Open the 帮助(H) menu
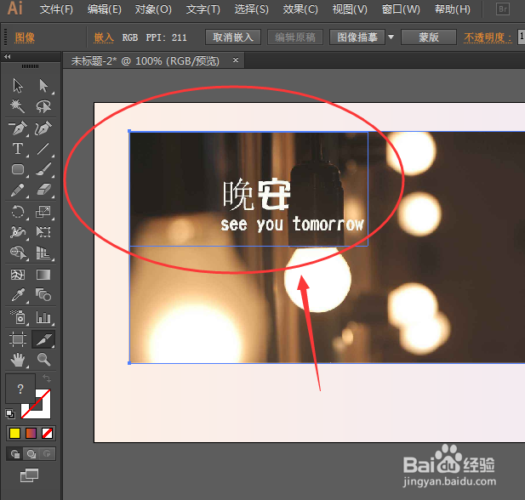Screen dimensions: 525x500 click(x=453, y=9)
